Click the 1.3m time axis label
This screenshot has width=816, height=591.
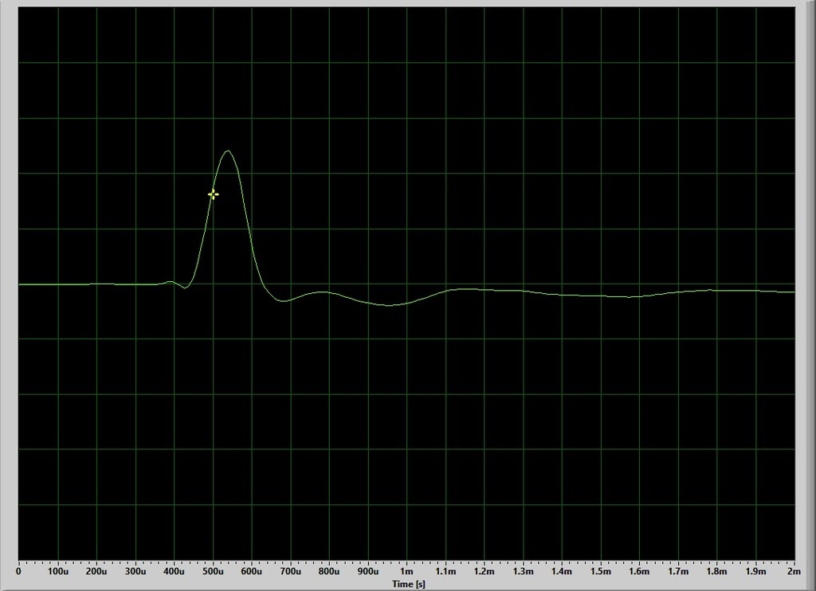523,571
